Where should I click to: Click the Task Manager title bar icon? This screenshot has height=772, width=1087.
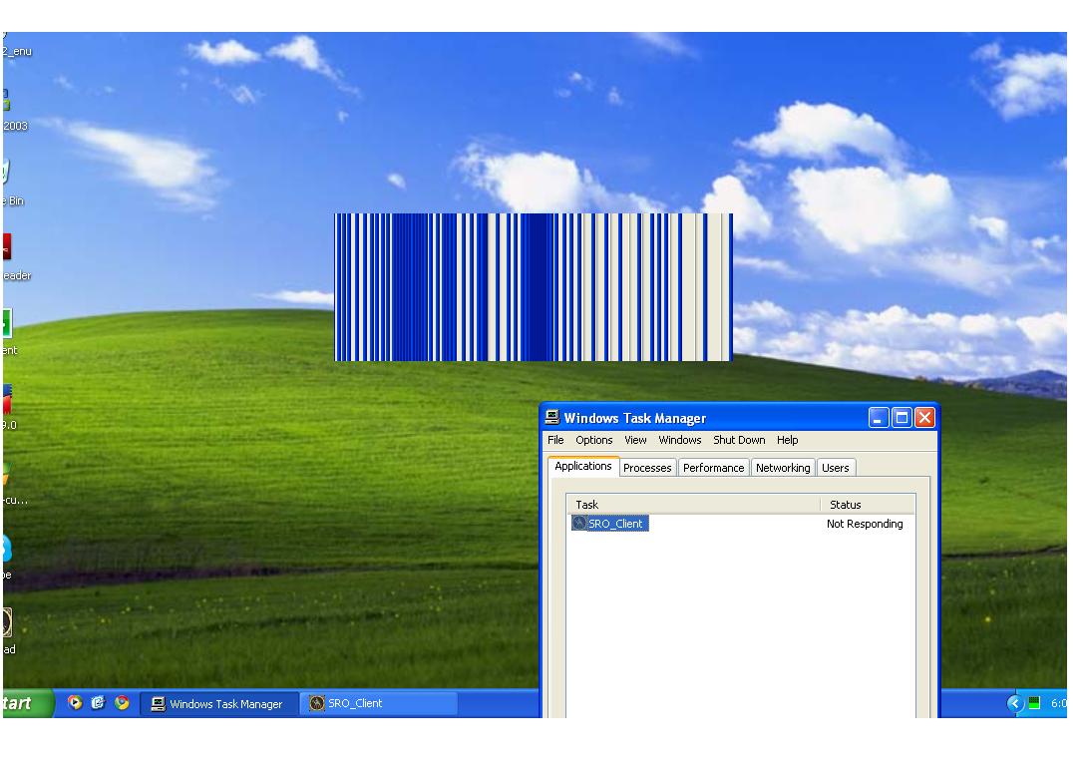click(x=552, y=418)
